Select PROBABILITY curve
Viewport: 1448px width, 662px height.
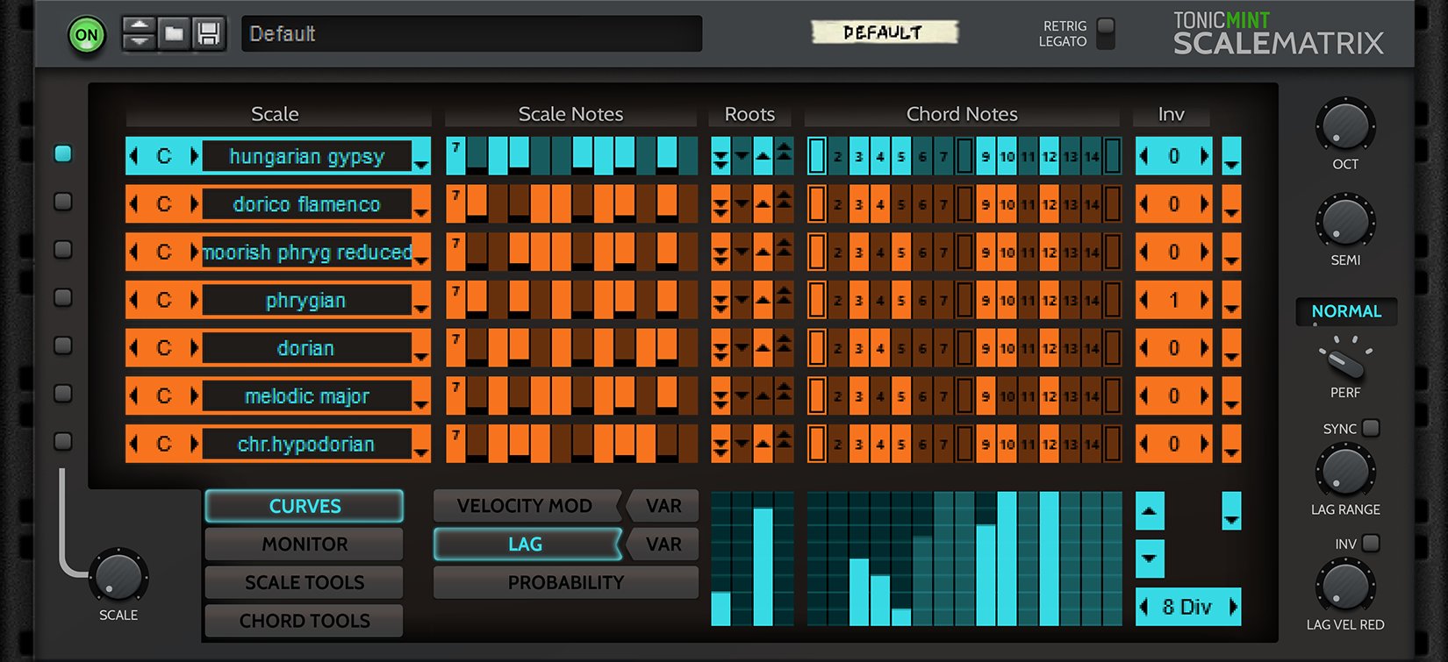566,582
